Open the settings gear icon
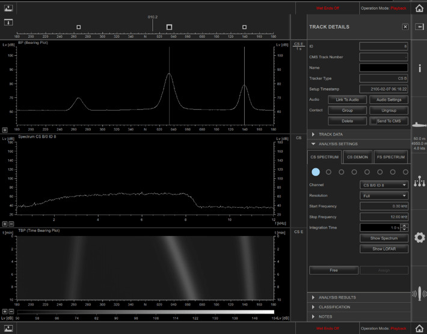Image resolution: width=427 pixels, height=334 pixels. coord(420,237)
